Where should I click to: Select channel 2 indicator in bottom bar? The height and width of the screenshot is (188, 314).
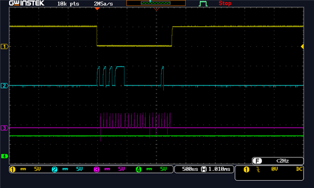[54, 169]
